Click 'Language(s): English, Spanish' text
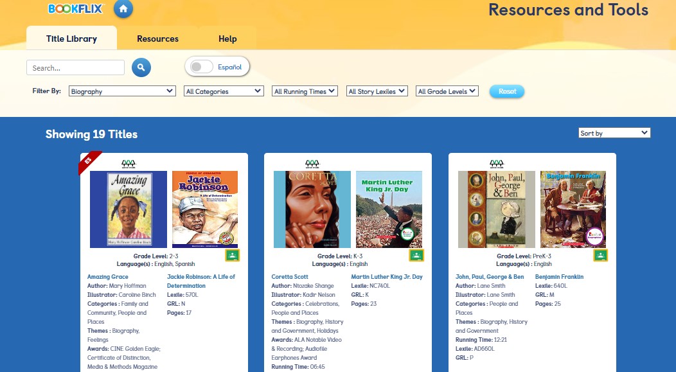676x372 pixels. pos(156,264)
